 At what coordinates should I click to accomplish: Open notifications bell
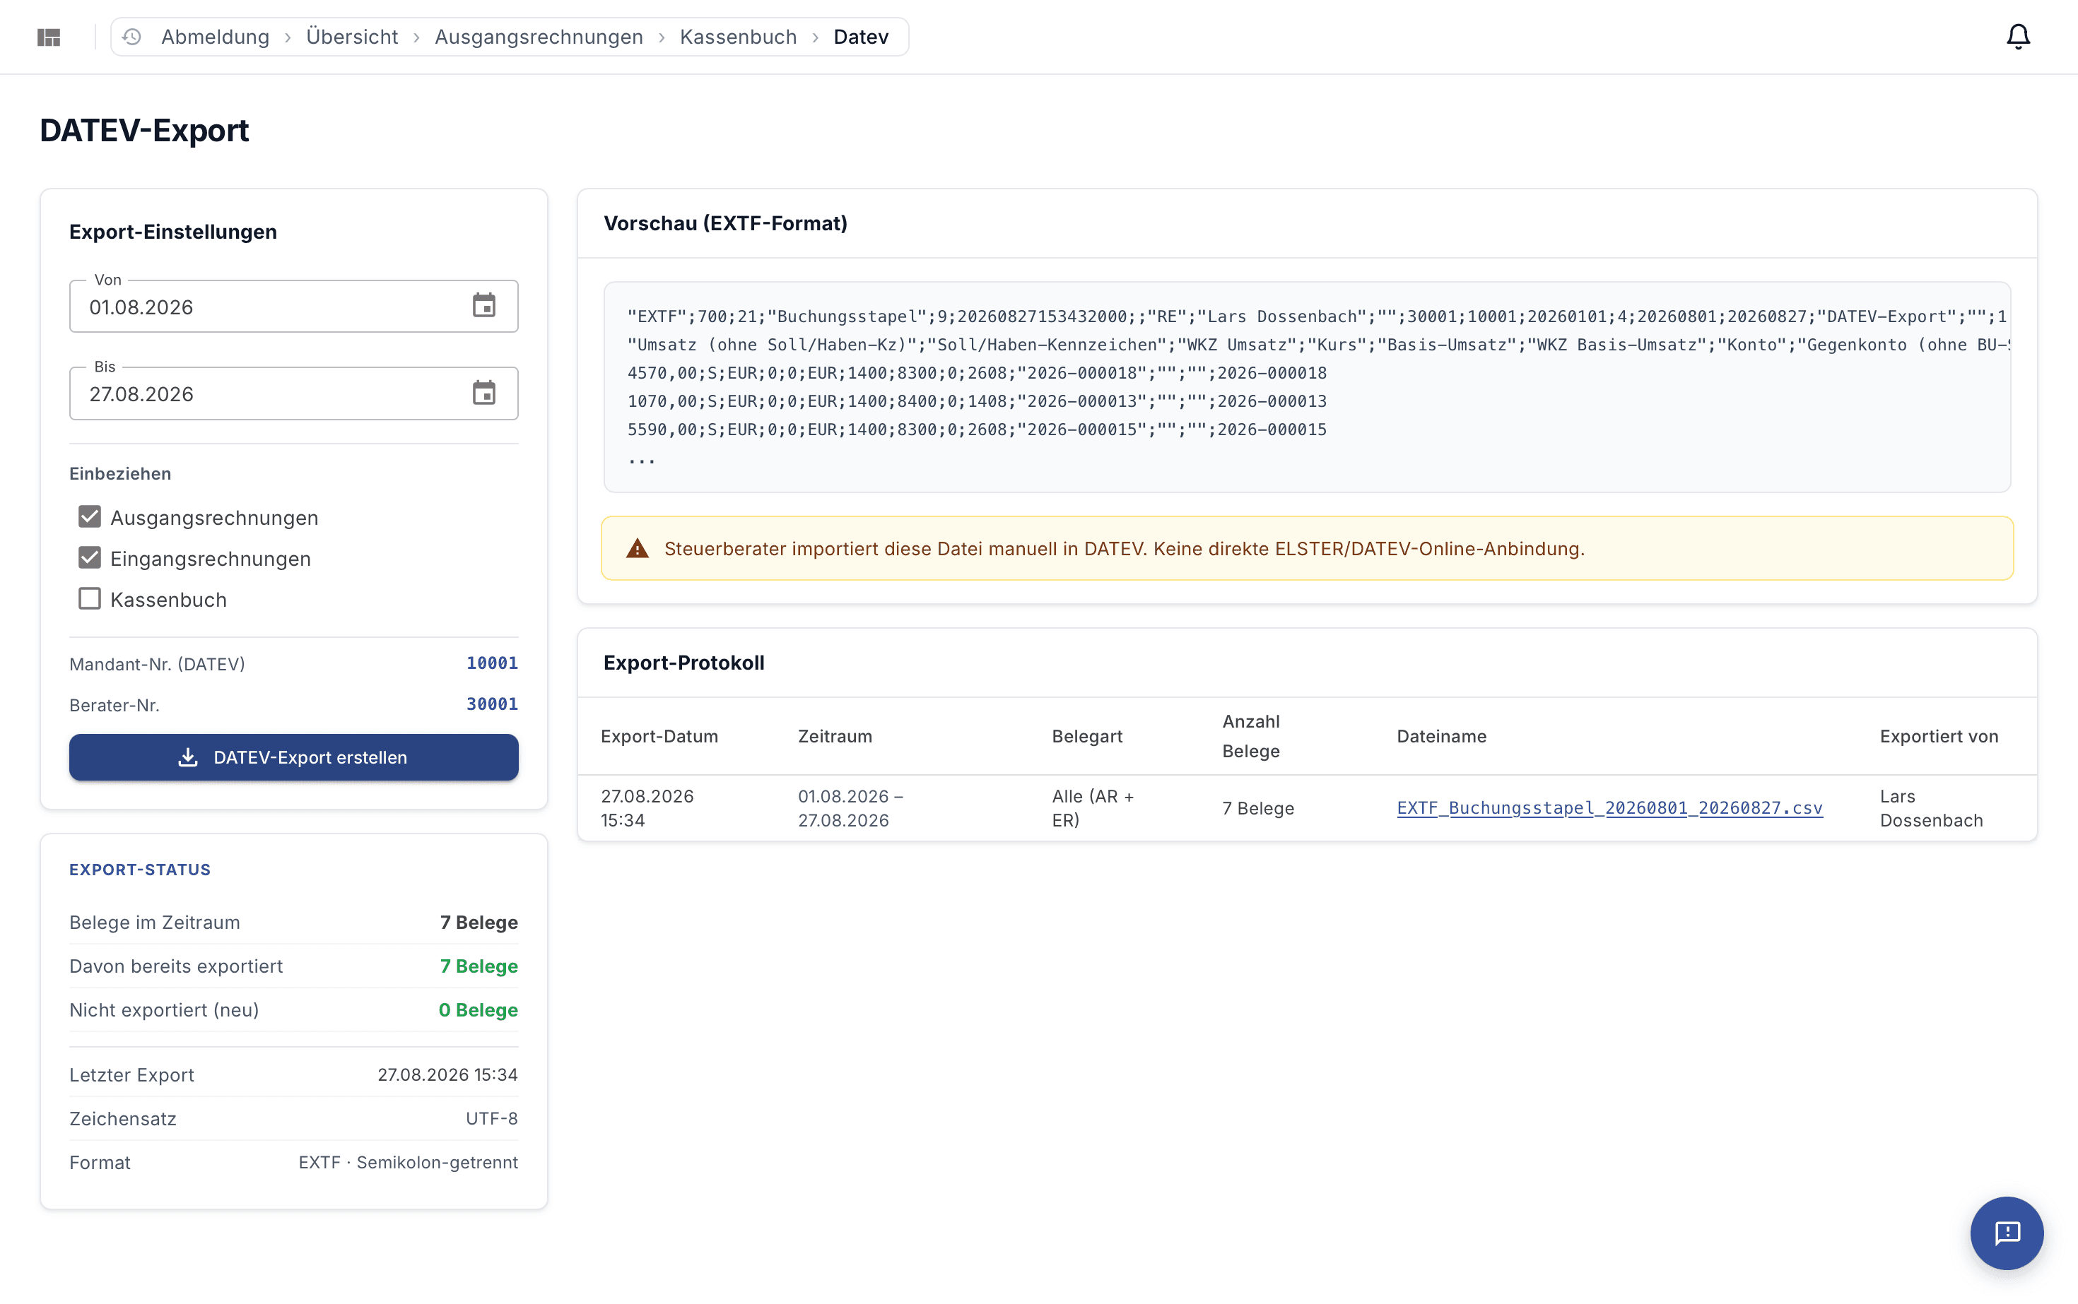point(2018,37)
